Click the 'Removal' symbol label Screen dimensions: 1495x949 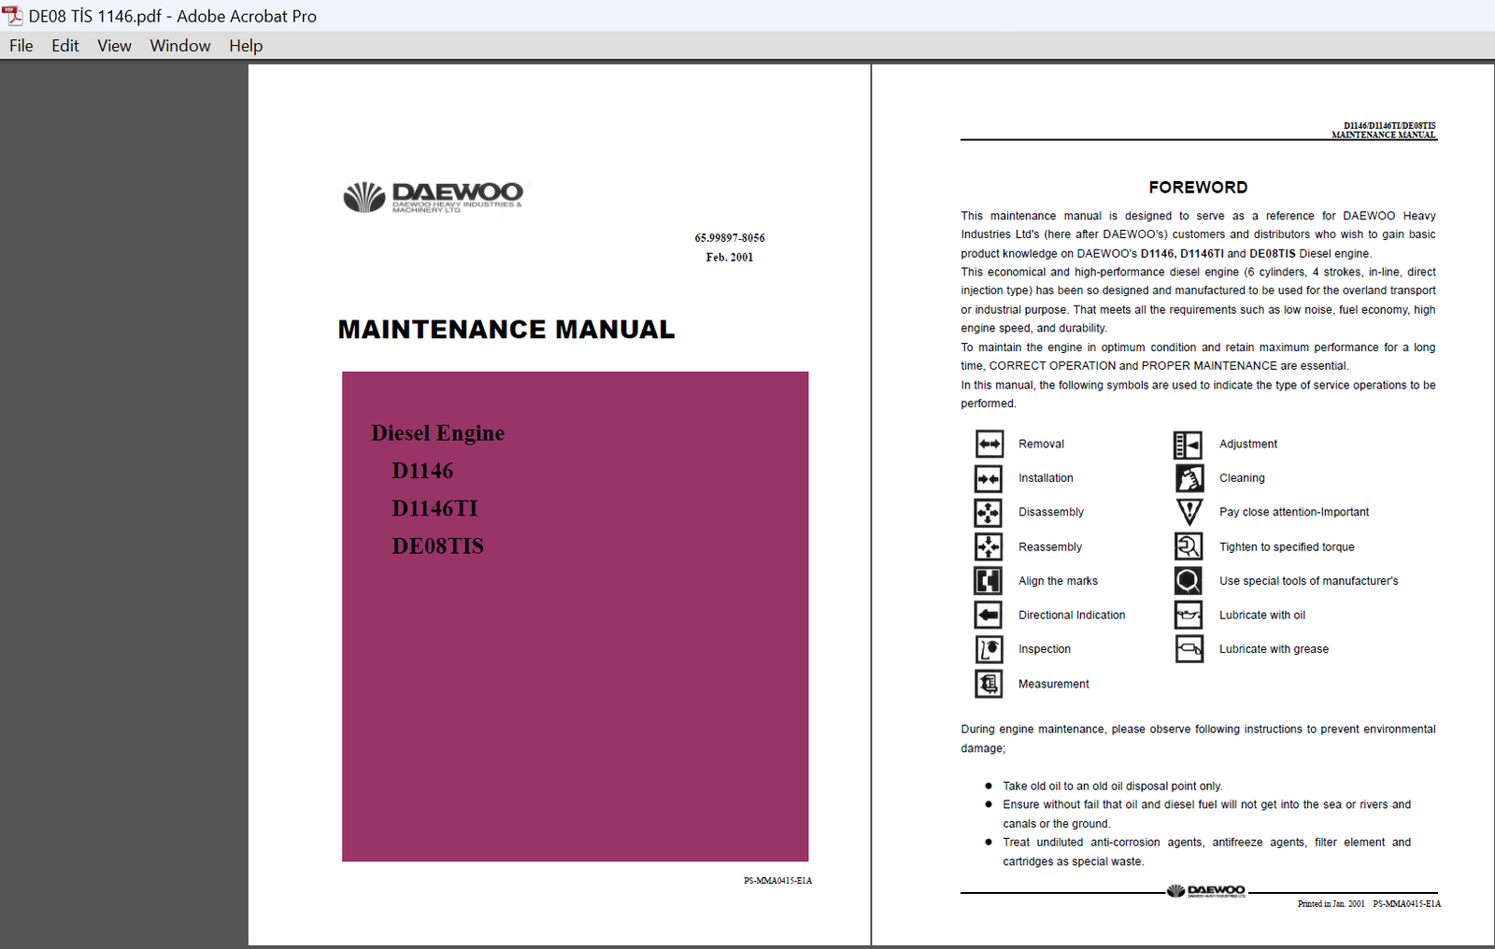[x=1041, y=445]
